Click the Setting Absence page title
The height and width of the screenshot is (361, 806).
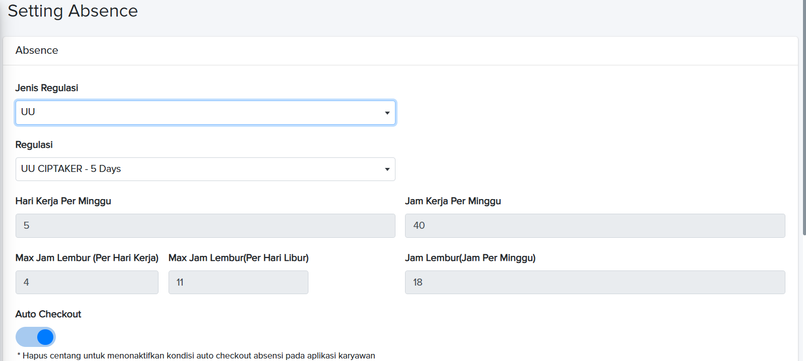(x=73, y=11)
